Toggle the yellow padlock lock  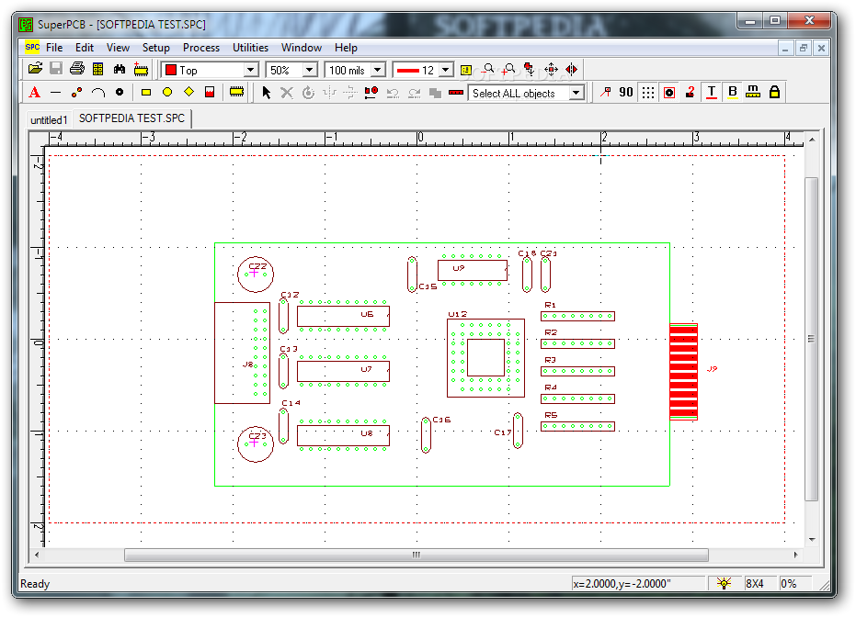774,92
